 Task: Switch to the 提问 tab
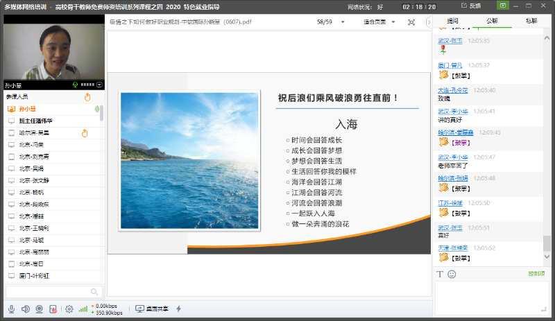(452, 21)
